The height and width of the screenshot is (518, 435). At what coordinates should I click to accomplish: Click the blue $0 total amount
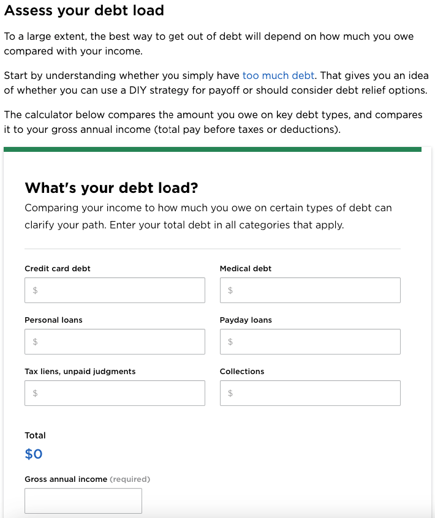tap(34, 454)
